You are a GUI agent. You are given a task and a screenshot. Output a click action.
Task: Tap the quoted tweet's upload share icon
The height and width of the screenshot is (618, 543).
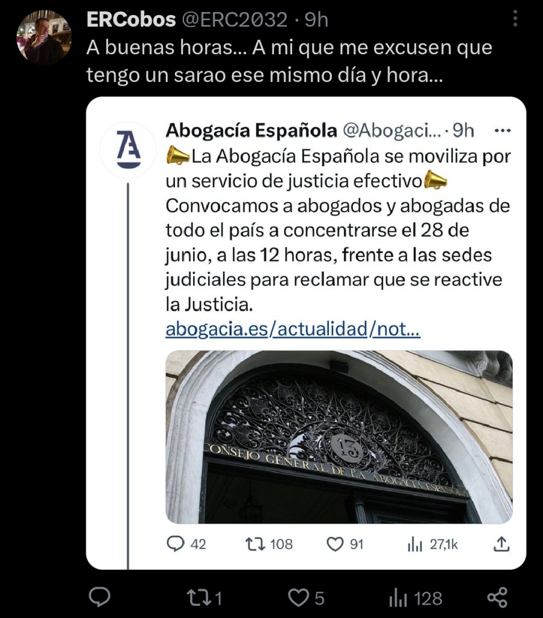501,544
